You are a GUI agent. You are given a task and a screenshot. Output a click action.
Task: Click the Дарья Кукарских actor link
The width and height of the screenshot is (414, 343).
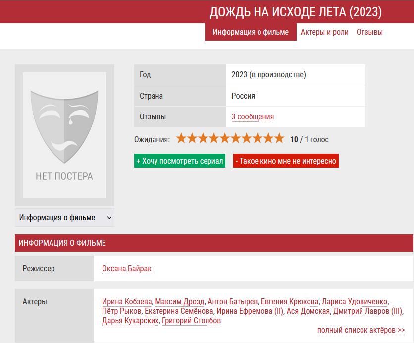[x=130, y=321]
